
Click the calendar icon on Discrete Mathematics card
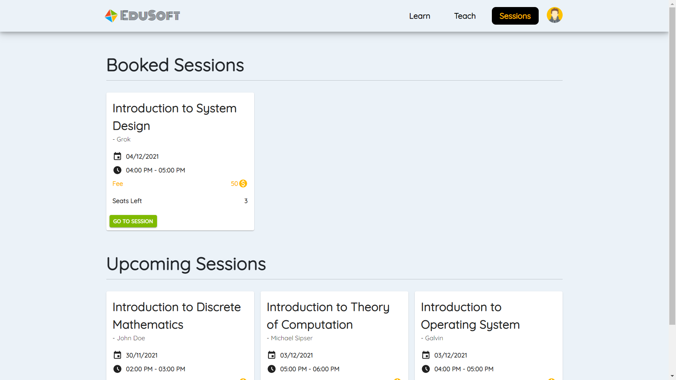coord(117,355)
